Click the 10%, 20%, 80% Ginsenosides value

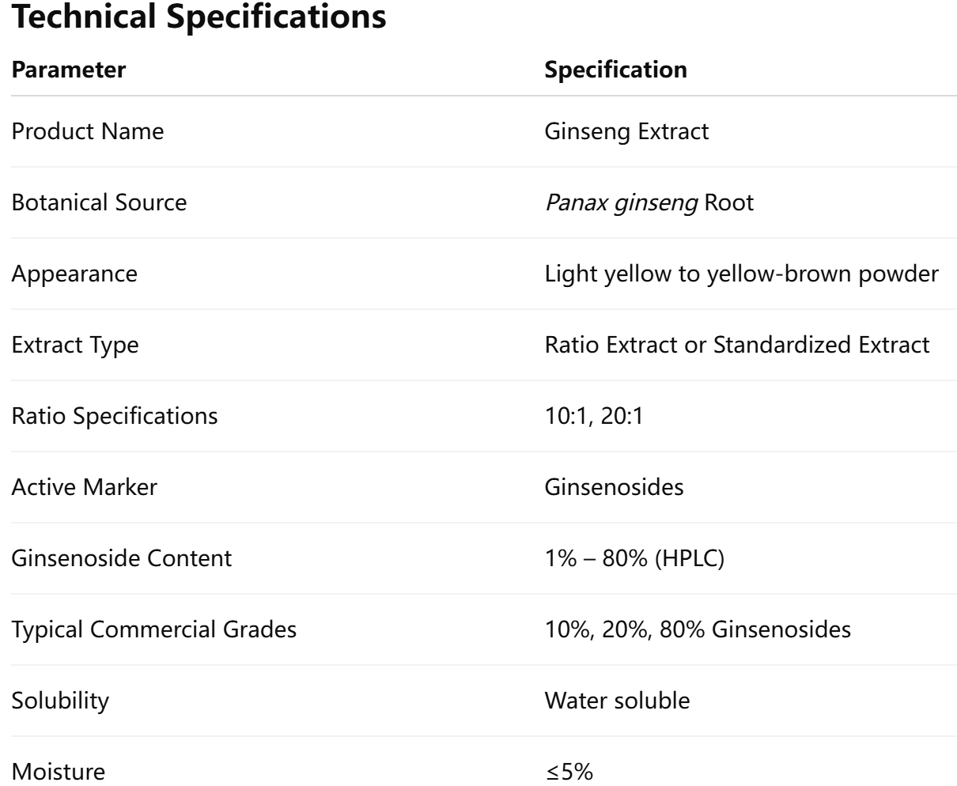(698, 629)
